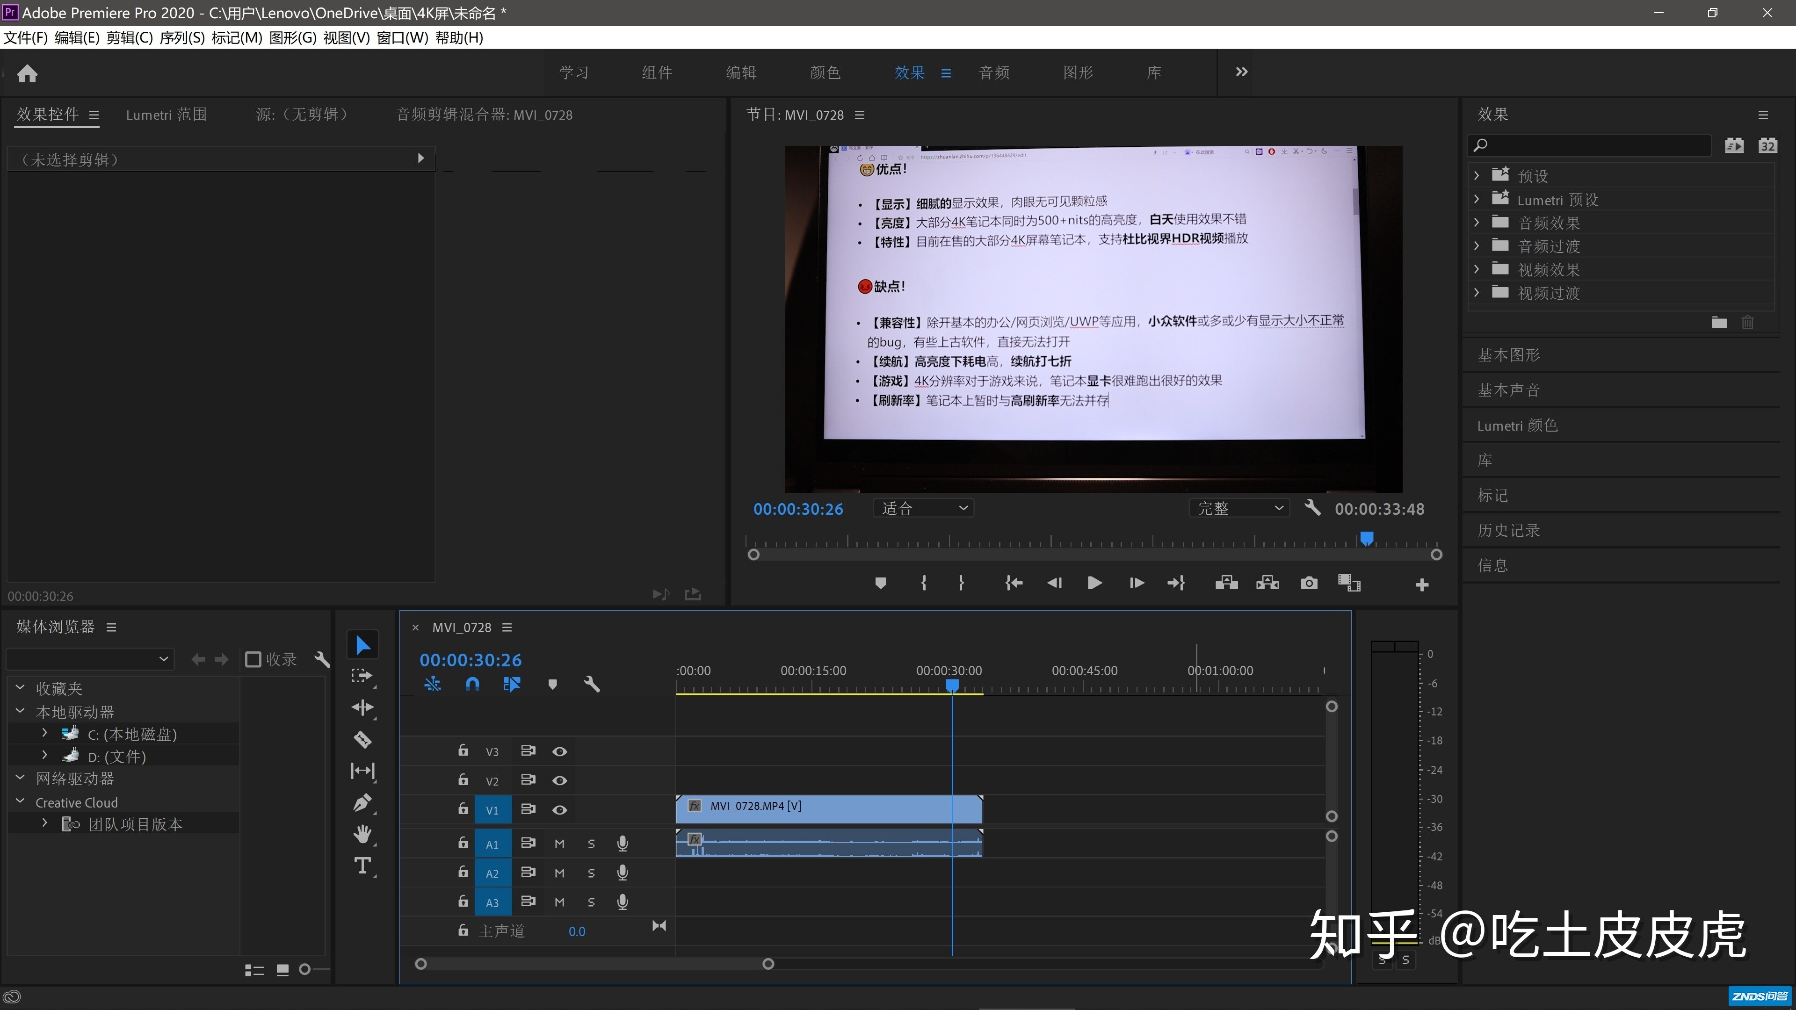Expand the 音频过渡 folder

(1476, 246)
